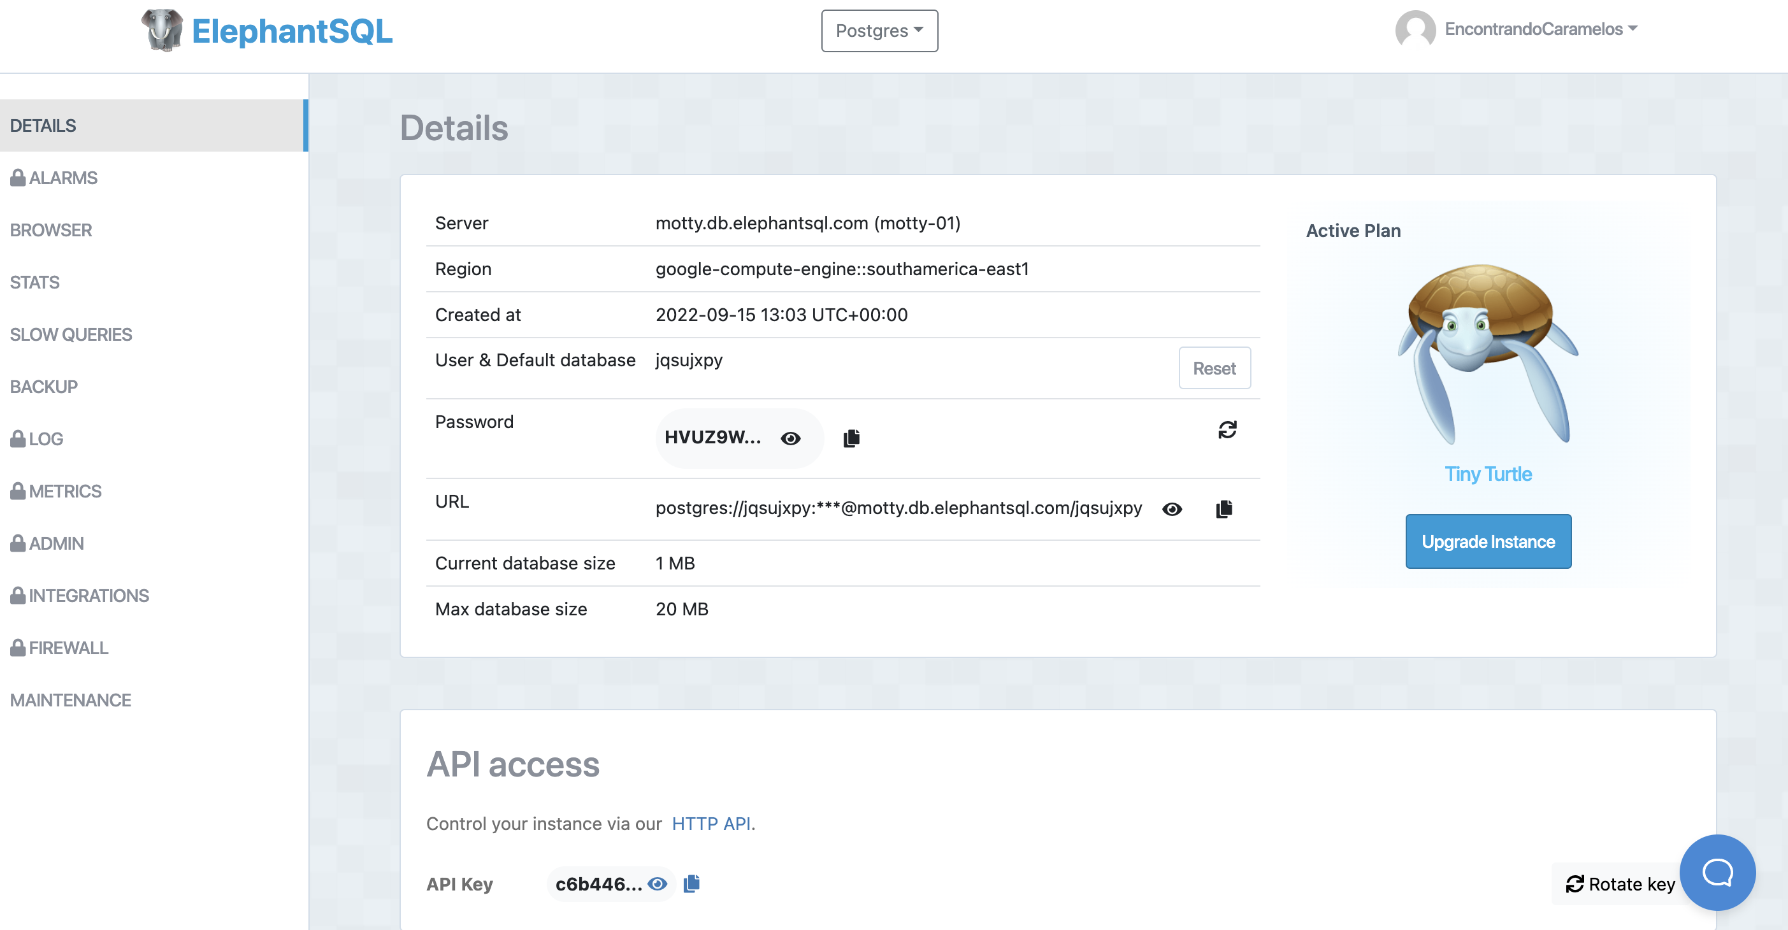
Task: Click the lock icon beside Integrations
Action: tap(17, 595)
